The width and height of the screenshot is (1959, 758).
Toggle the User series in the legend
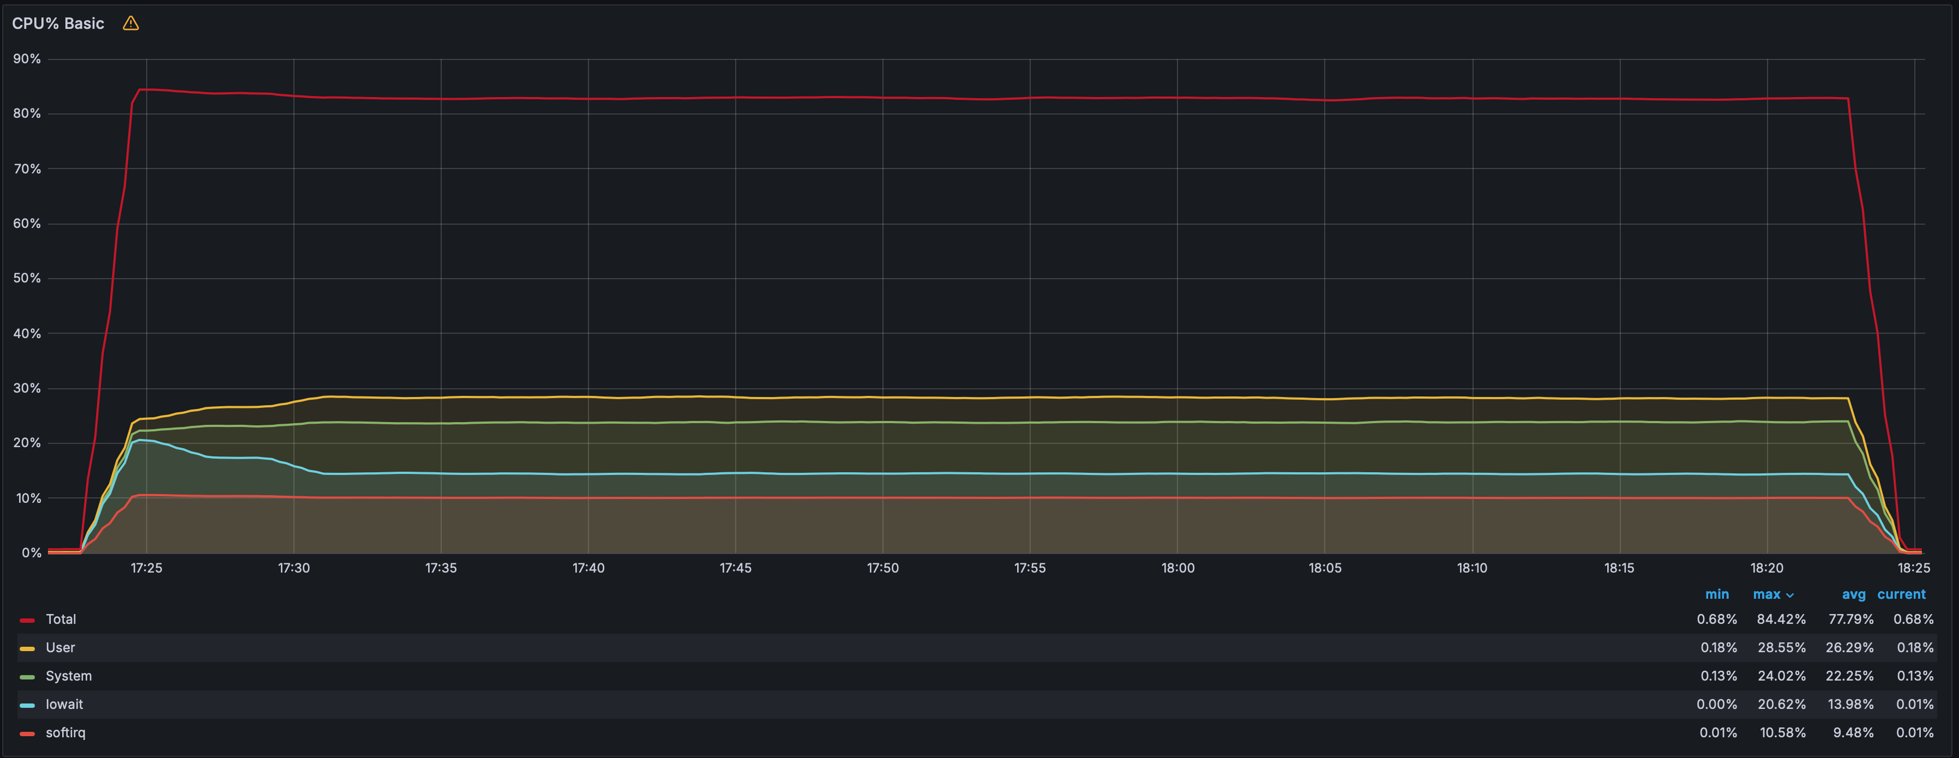pyautogui.click(x=60, y=648)
